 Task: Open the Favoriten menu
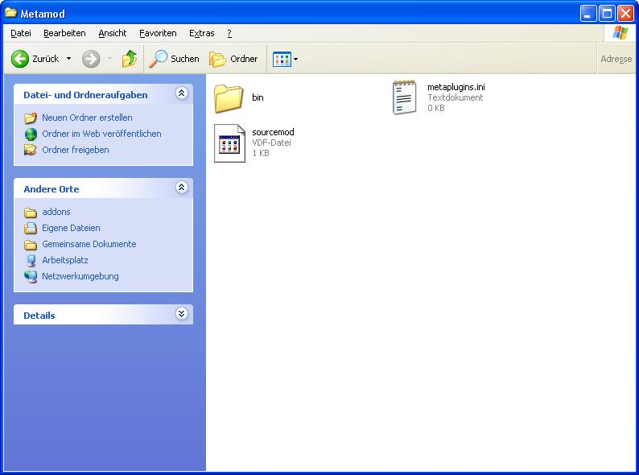coord(158,34)
